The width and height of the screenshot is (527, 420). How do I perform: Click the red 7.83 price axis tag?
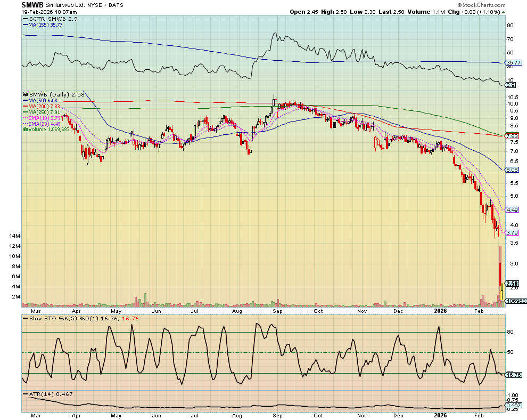[512, 136]
